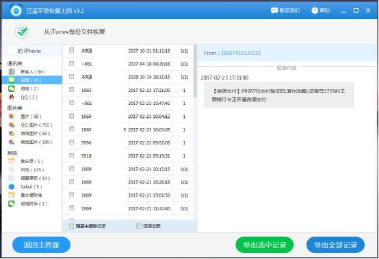Open the 备忘录附件 icon
The width and height of the screenshot is (379, 259).
click(x=12, y=195)
